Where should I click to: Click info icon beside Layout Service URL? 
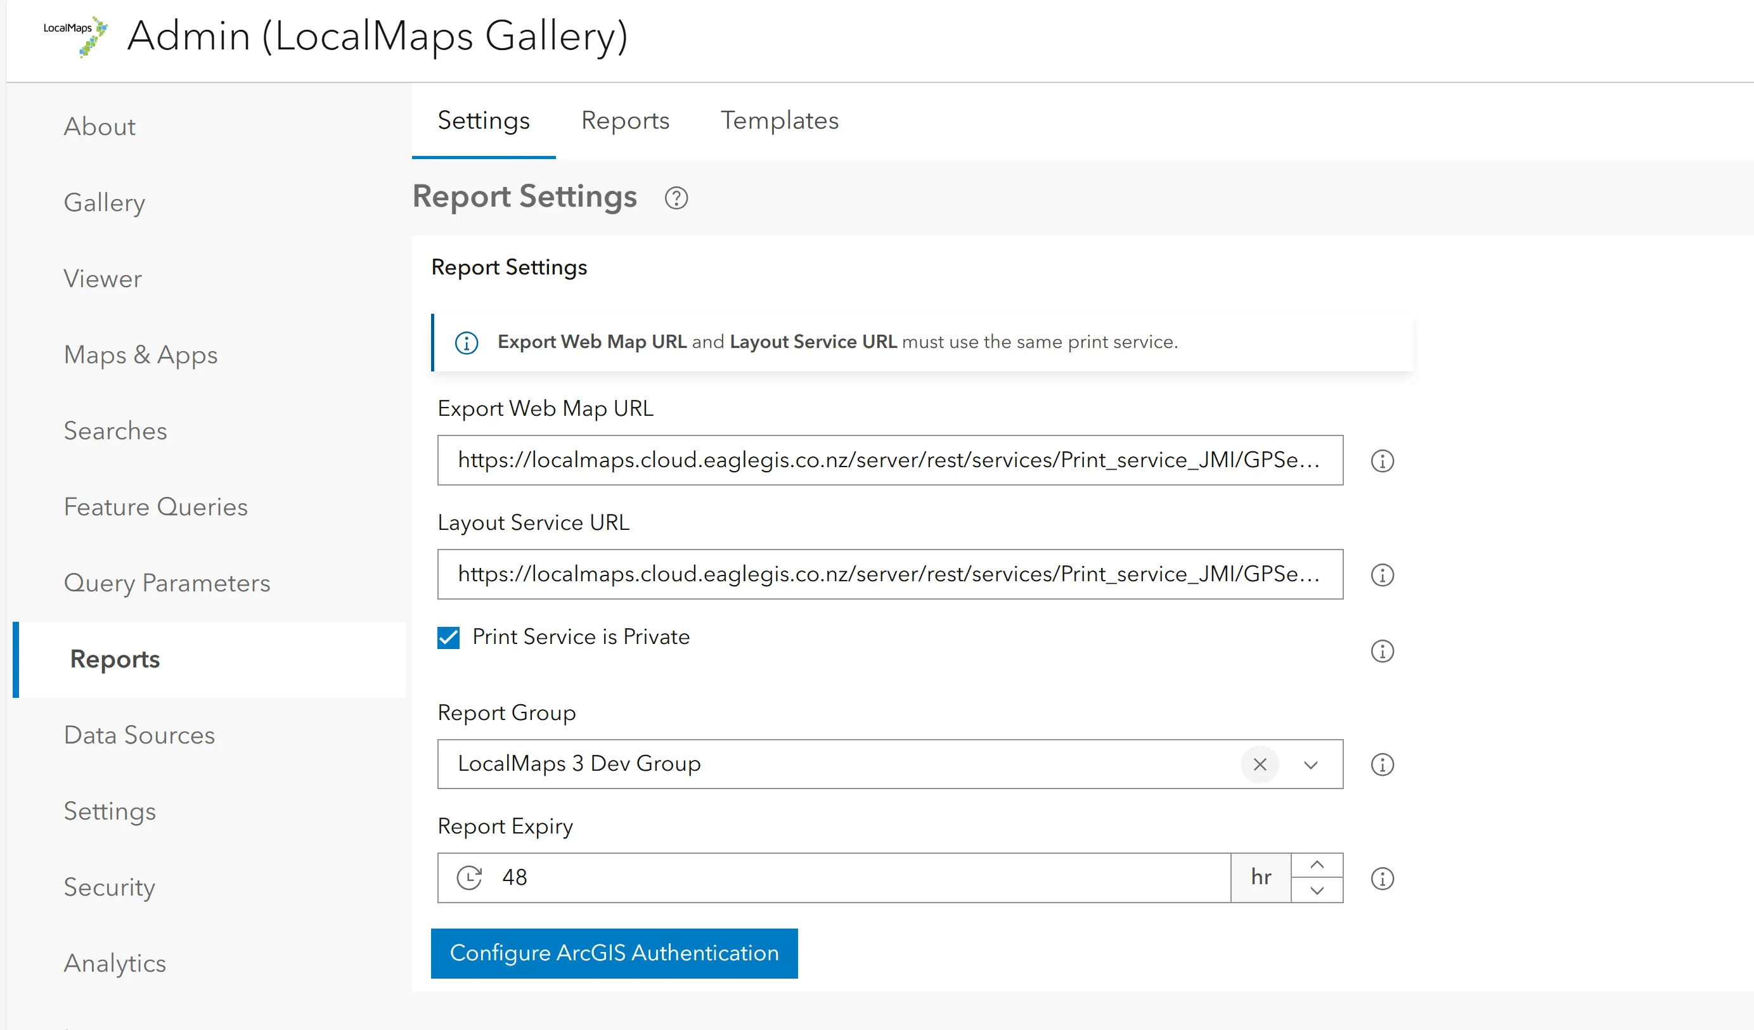(1382, 575)
